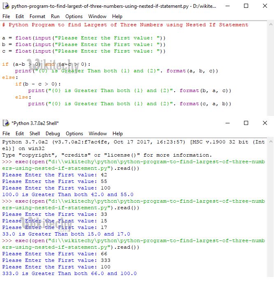The height and width of the screenshot is (282, 274).
Task: Open Shell menu in Python Shell
Action: pos(35,134)
